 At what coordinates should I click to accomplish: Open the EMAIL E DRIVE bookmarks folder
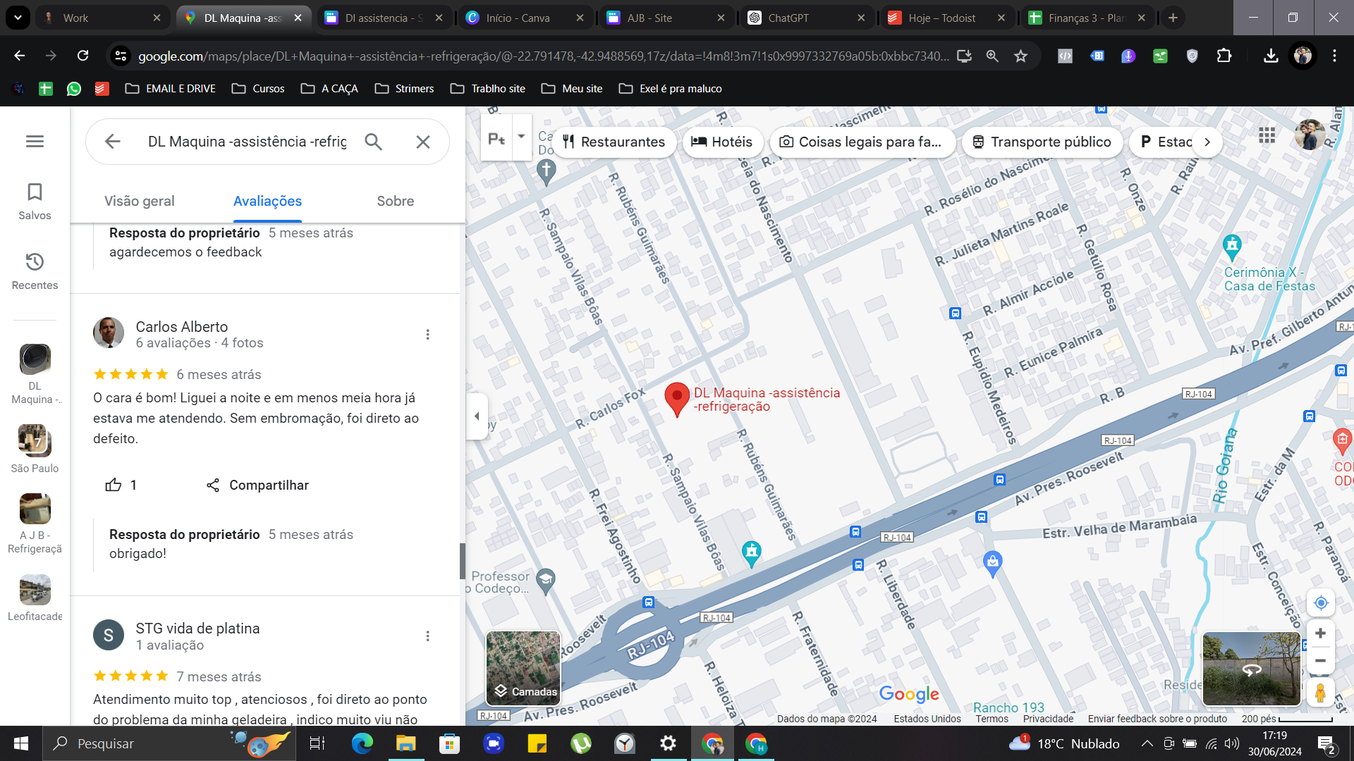pos(171,89)
